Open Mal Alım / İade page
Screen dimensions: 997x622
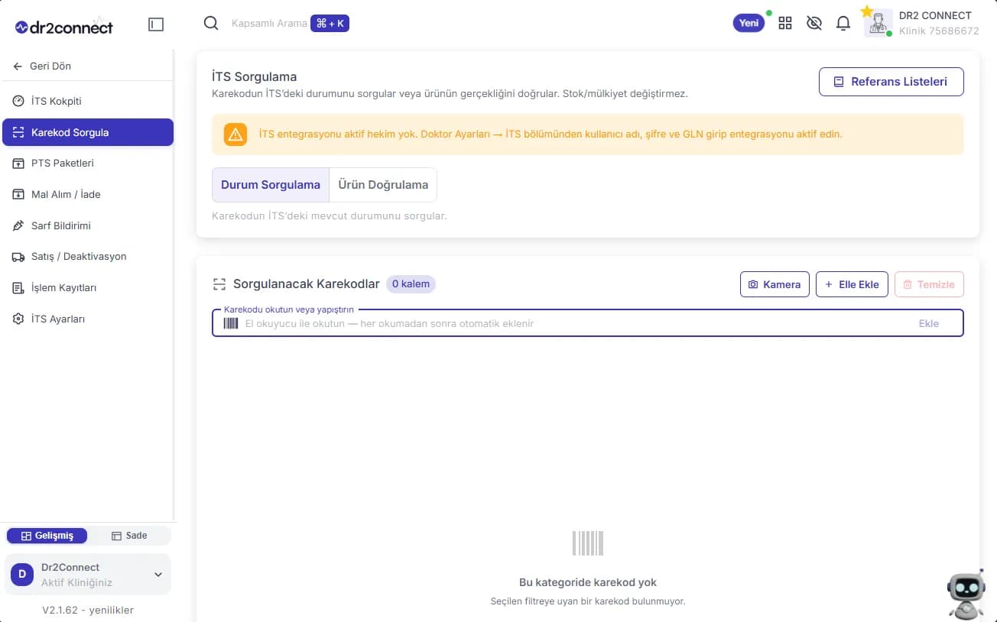(x=88, y=194)
